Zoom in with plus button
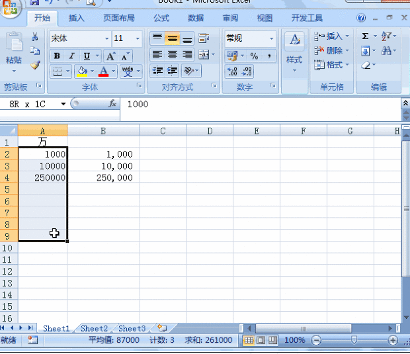 [x=393, y=340]
